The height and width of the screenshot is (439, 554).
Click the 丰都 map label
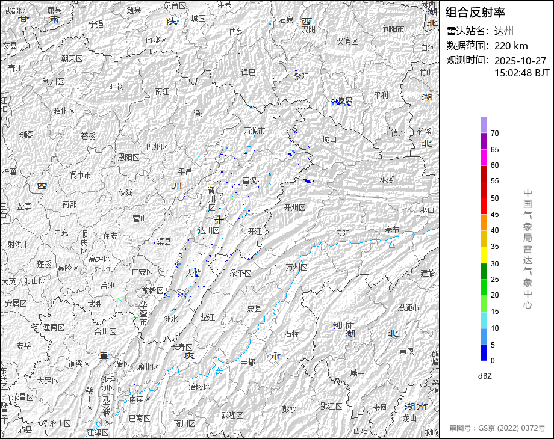[x=247, y=361]
